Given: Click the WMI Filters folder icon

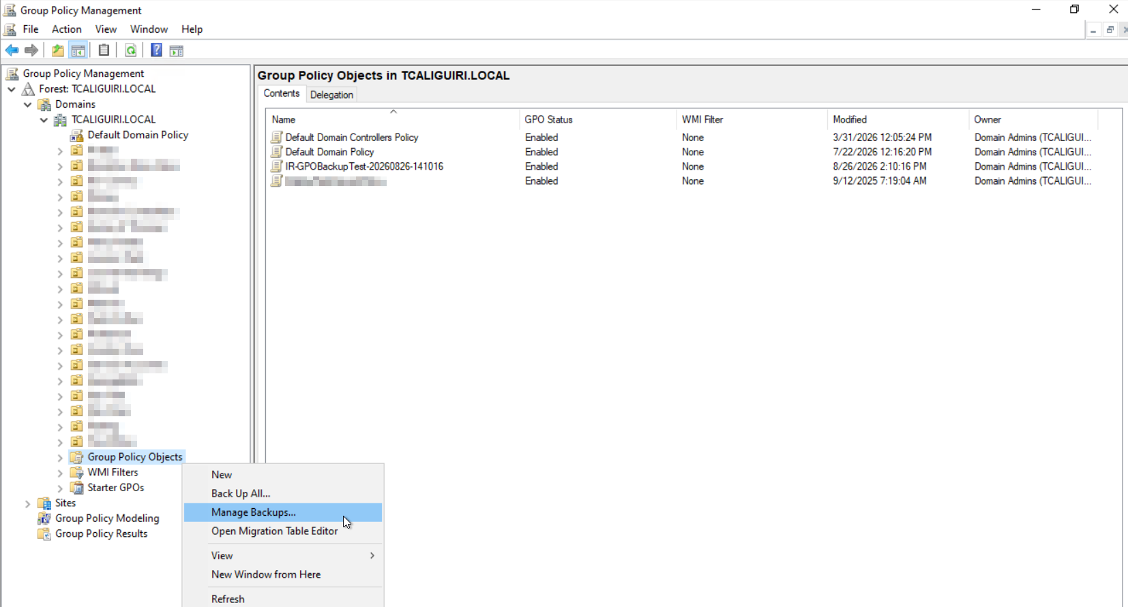Looking at the screenshot, I should coord(77,473).
